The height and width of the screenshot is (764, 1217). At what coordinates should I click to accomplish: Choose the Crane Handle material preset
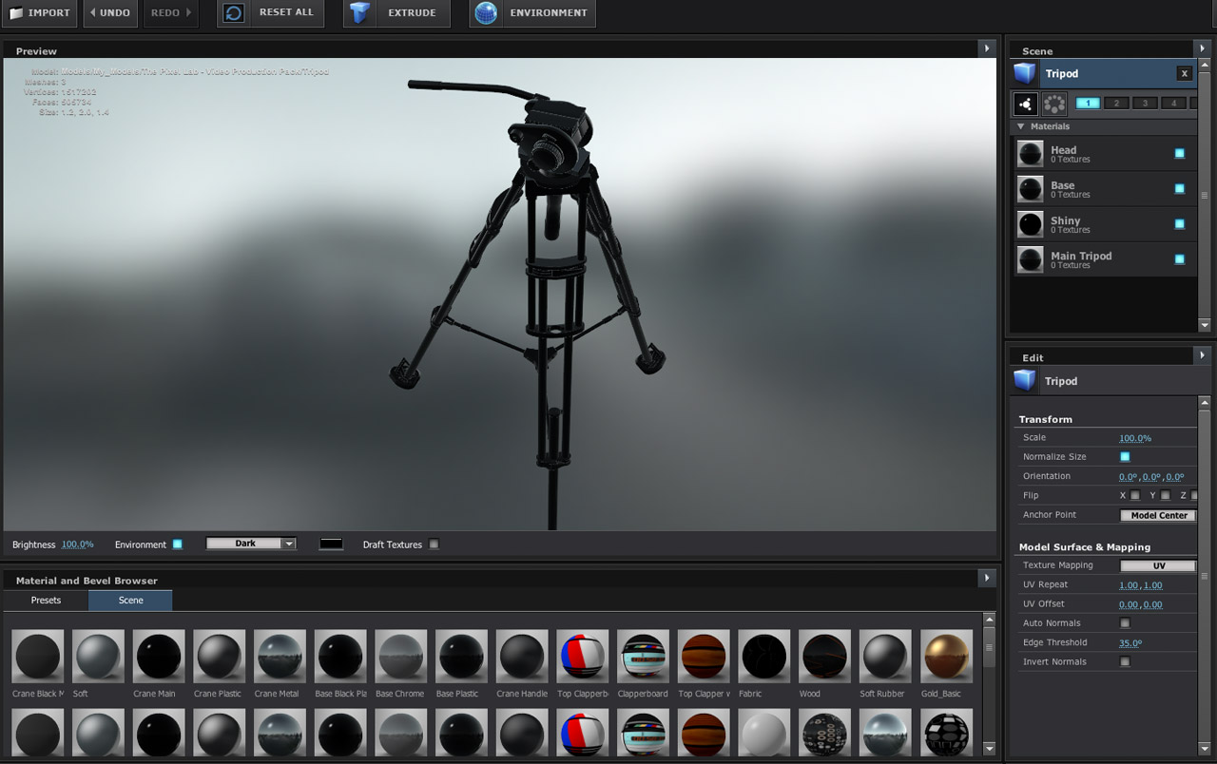point(522,656)
